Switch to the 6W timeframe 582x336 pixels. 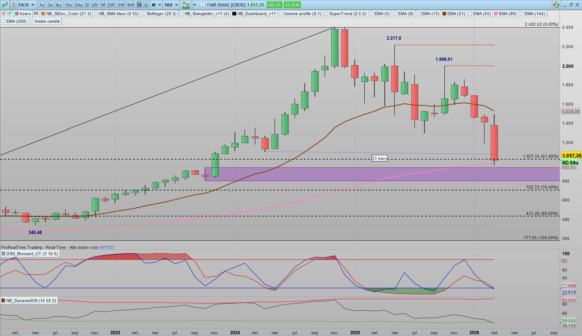[131, 5]
